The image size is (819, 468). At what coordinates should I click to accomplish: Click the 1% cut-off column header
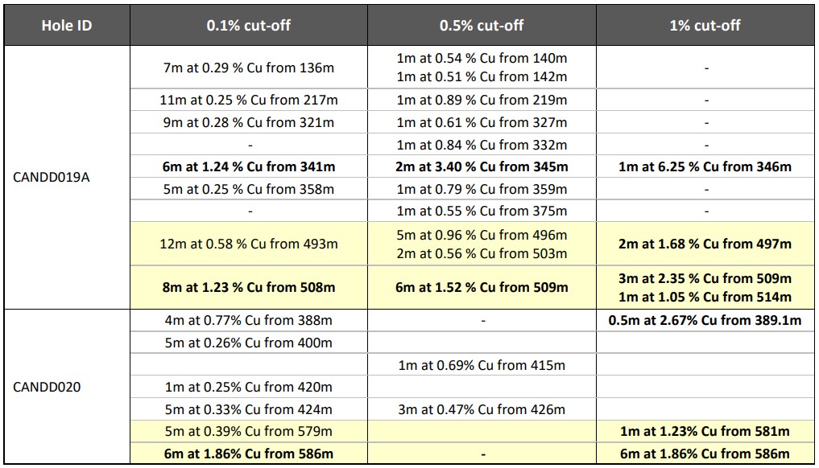[x=705, y=25]
